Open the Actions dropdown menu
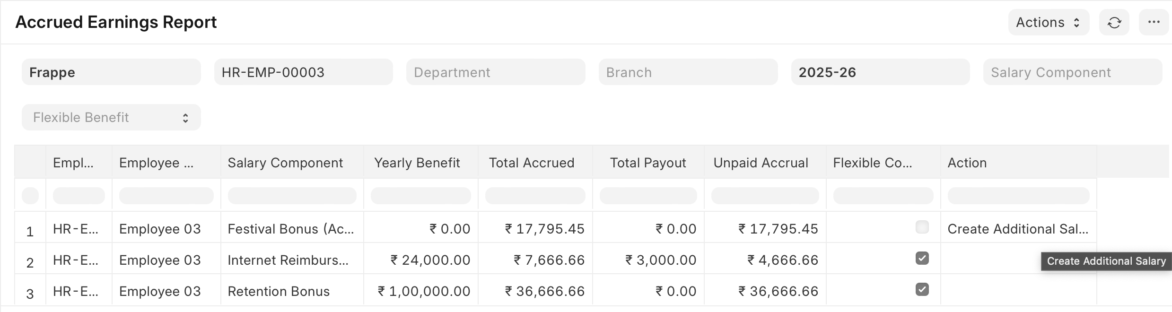The width and height of the screenshot is (1172, 312). pos(1048,23)
